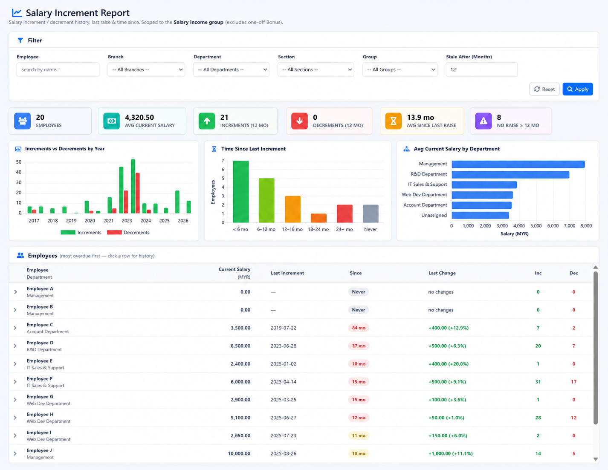Viewport: 608px width, 470px height.
Task: Expand Employee E row chevron
Action: tap(15, 364)
